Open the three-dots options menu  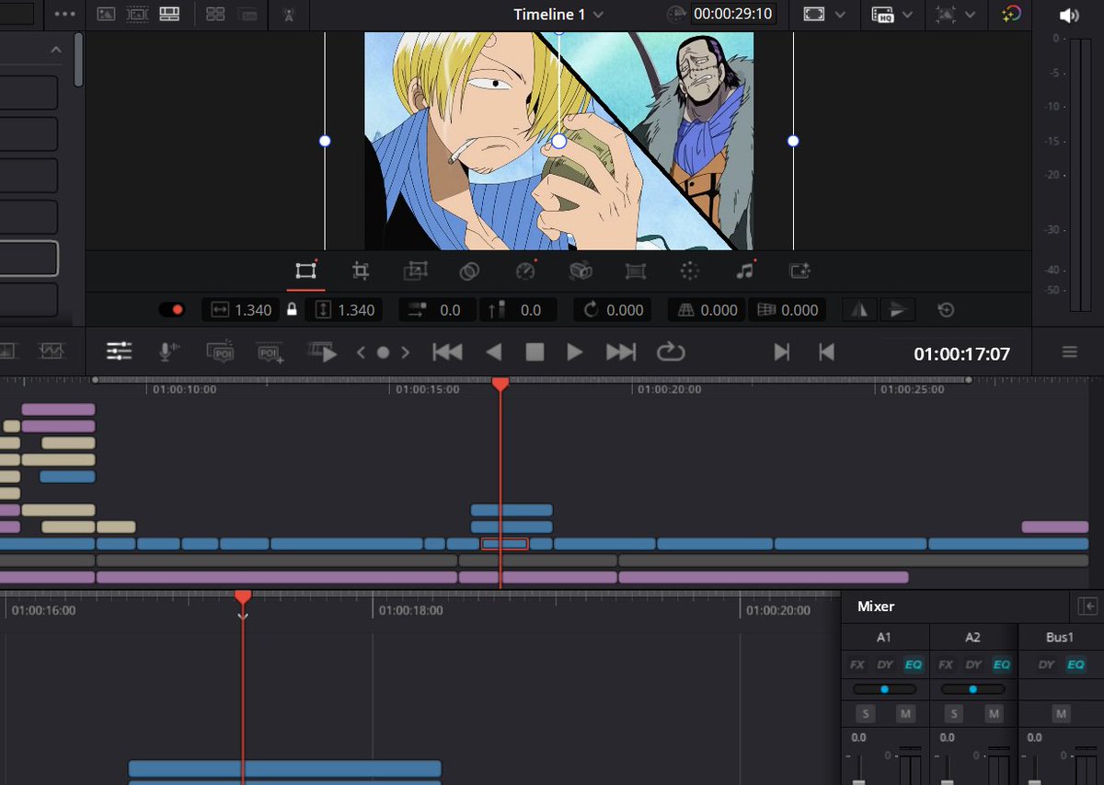[x=64, y=14]
